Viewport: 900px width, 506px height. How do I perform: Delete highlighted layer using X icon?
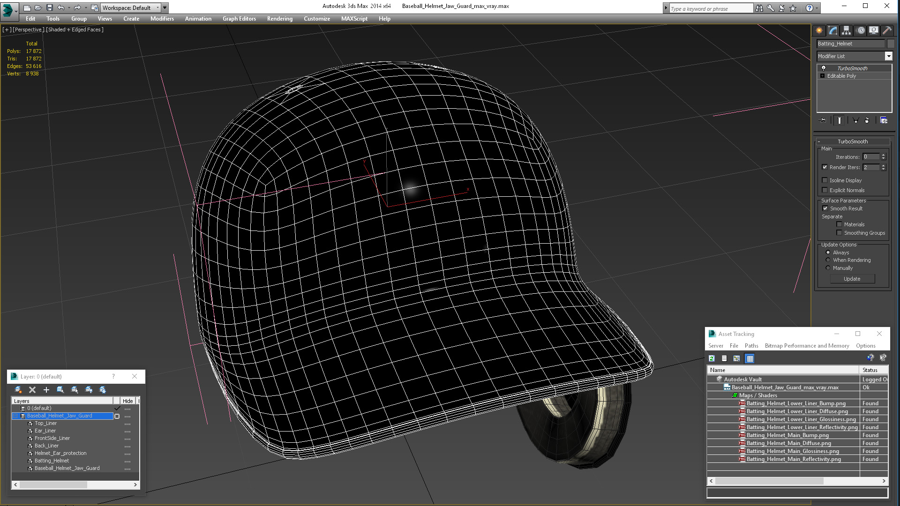click(x=32, y=390)
